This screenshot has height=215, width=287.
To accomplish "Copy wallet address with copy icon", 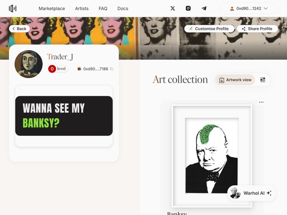I will (112, 69).
